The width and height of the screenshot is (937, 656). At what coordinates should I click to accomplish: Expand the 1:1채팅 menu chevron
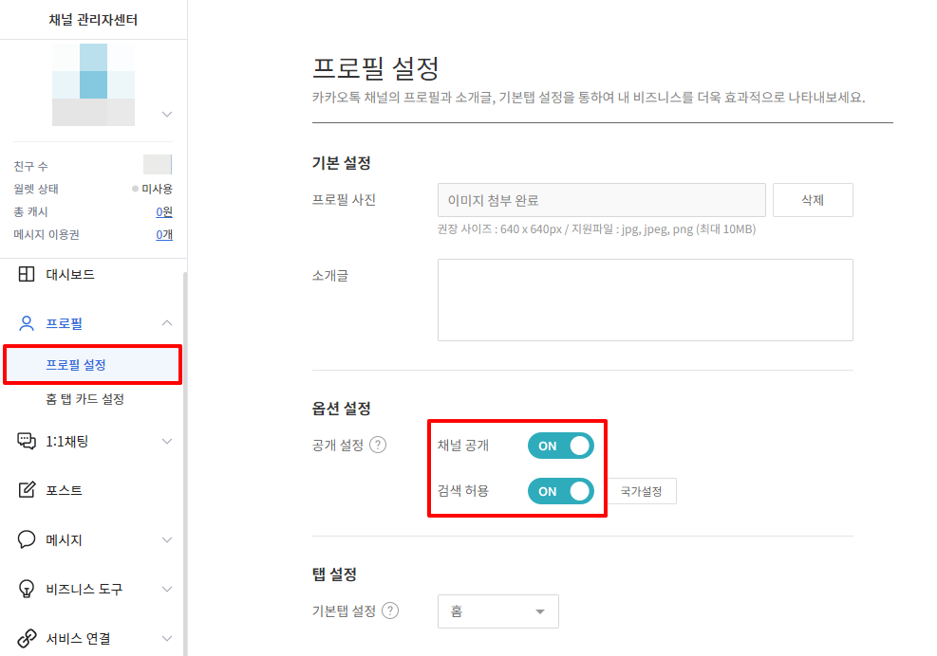click(x=167, y=441)
